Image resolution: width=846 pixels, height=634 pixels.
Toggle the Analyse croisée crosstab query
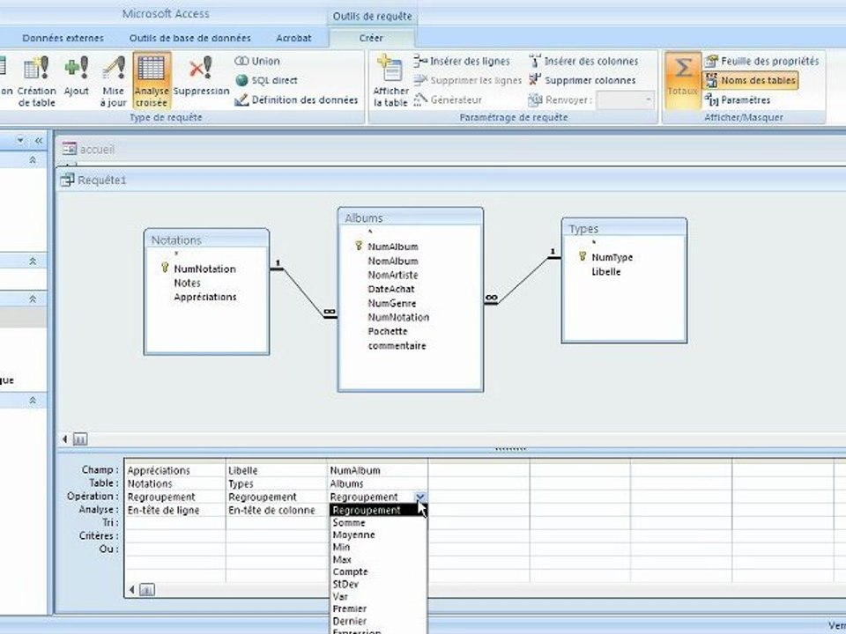coord(152,81)
